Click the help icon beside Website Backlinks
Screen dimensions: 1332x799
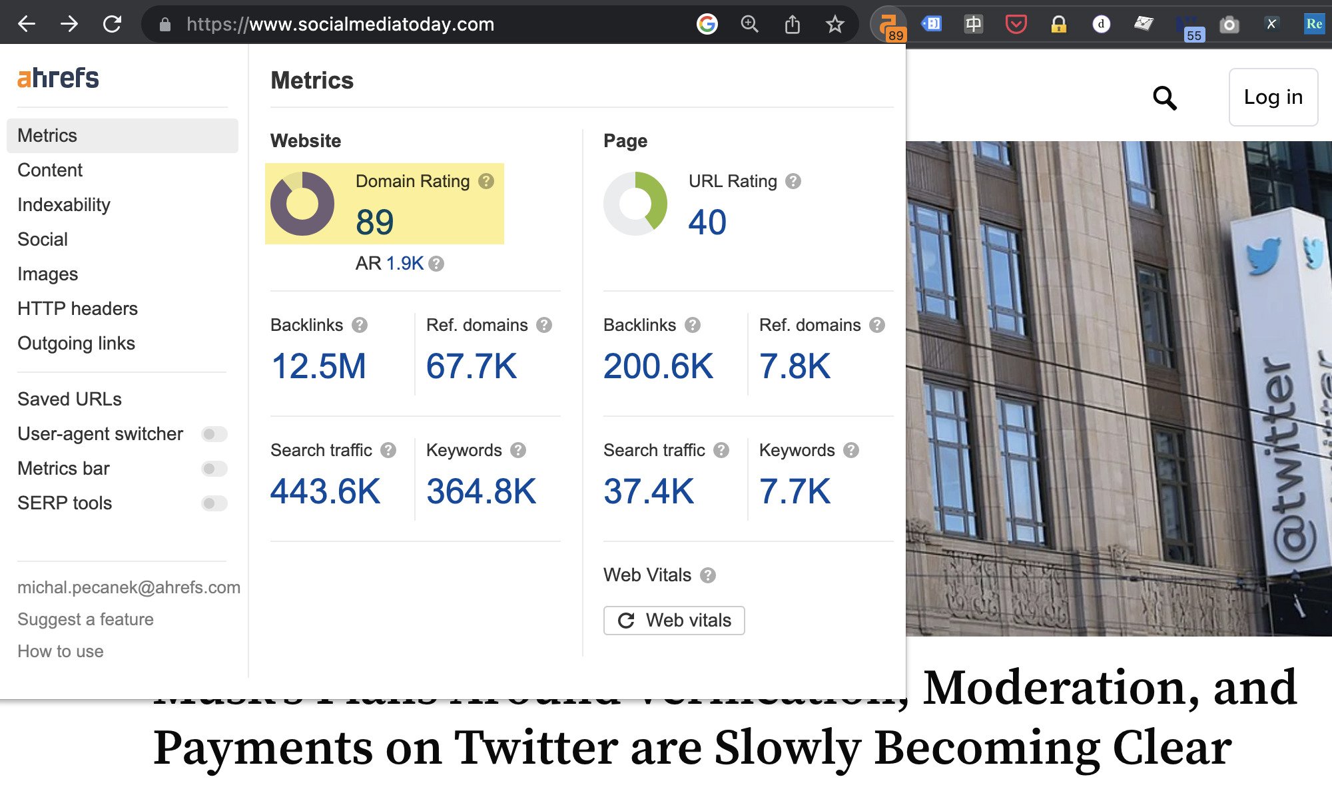360,325
